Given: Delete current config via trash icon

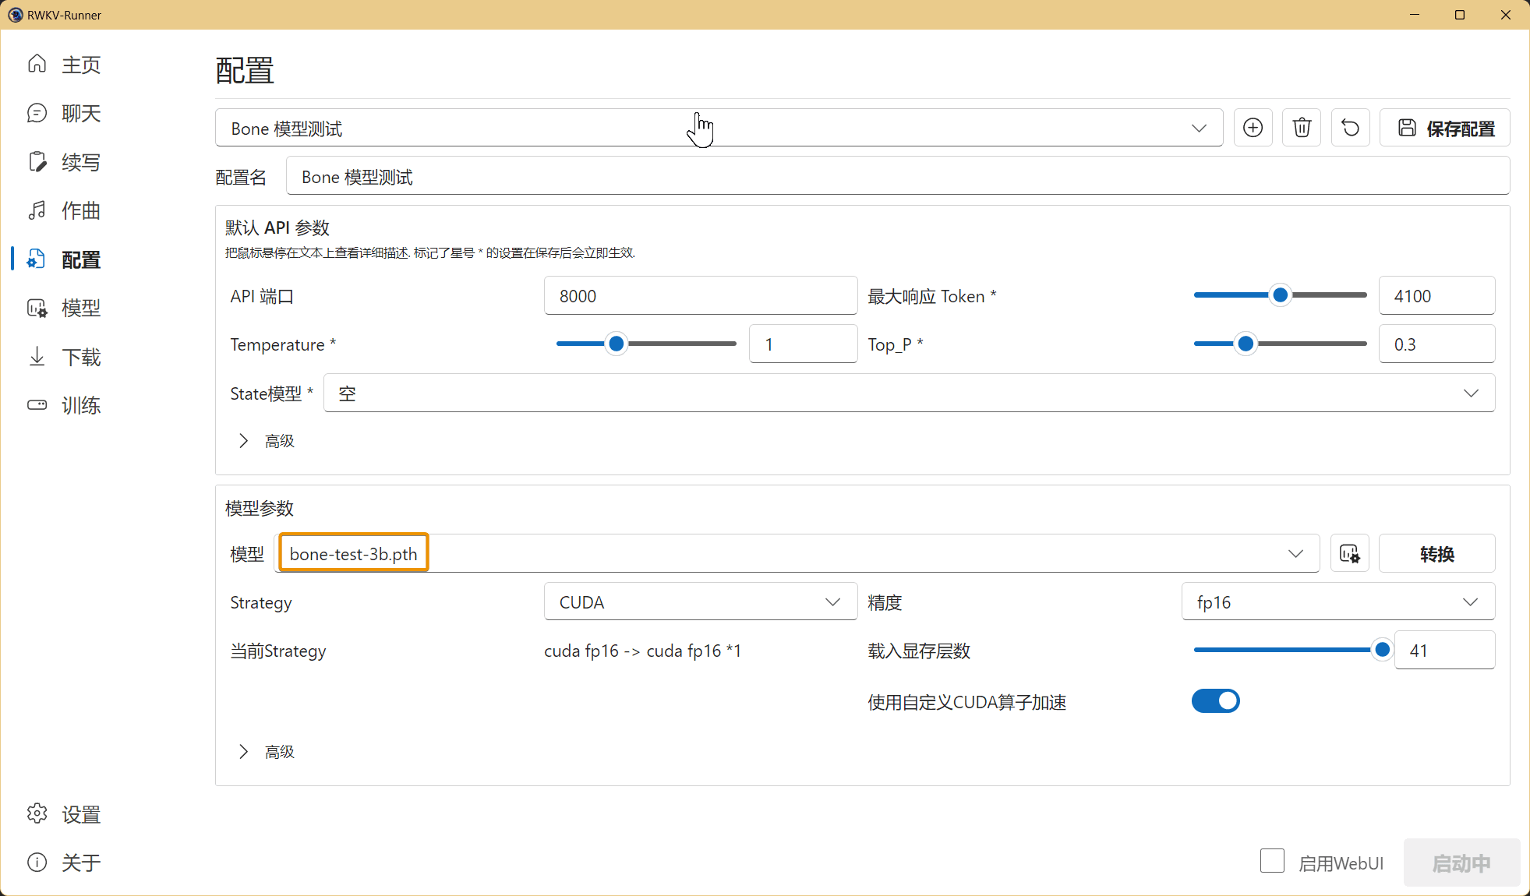Looking at the screenshot, I should click(x=1302, y=128).
